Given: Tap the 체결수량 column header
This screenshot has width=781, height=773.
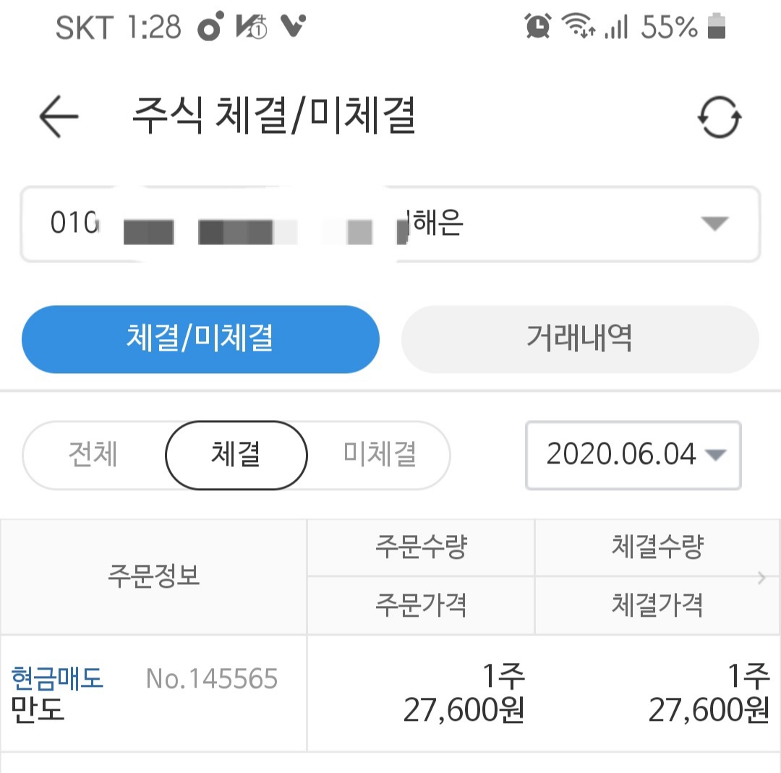Looking at the screenshot, I should [657, 547].
